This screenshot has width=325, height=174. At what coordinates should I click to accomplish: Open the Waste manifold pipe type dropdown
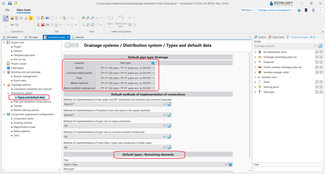point(128,83)
